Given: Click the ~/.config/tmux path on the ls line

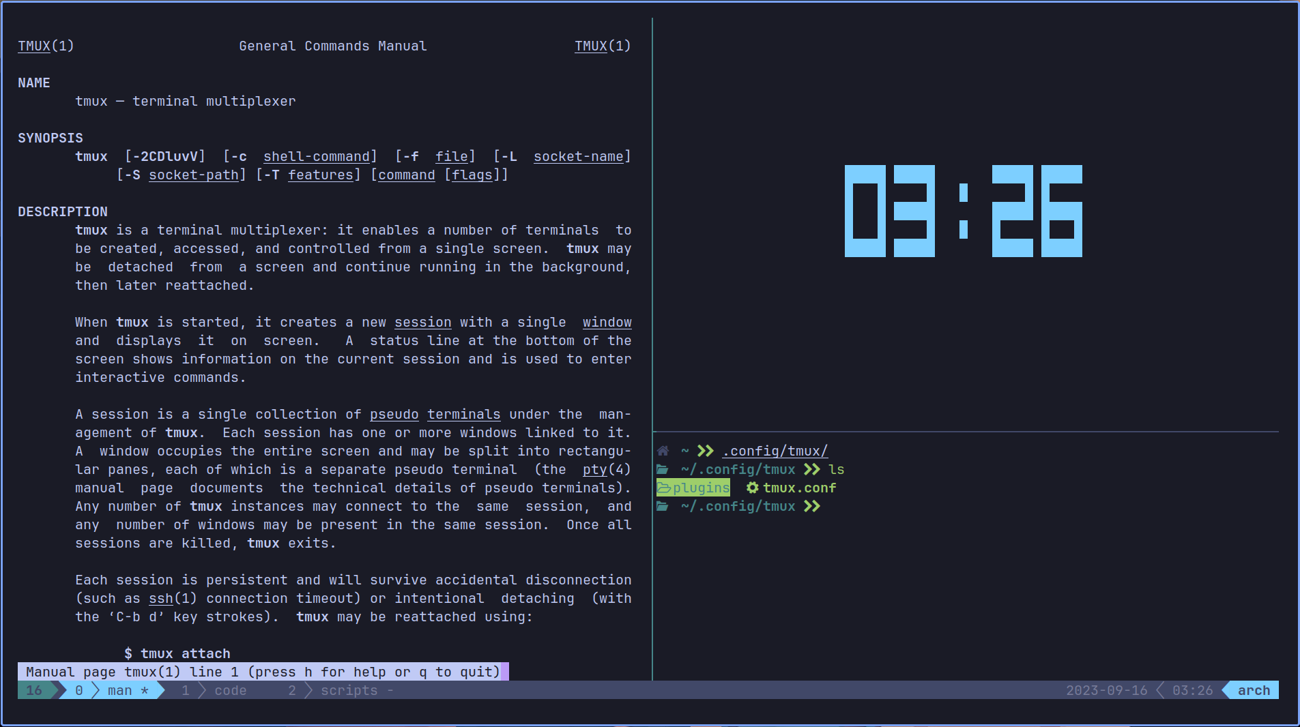Looking at the screenshot, I should pyautogui.click(x=738, y=469).
